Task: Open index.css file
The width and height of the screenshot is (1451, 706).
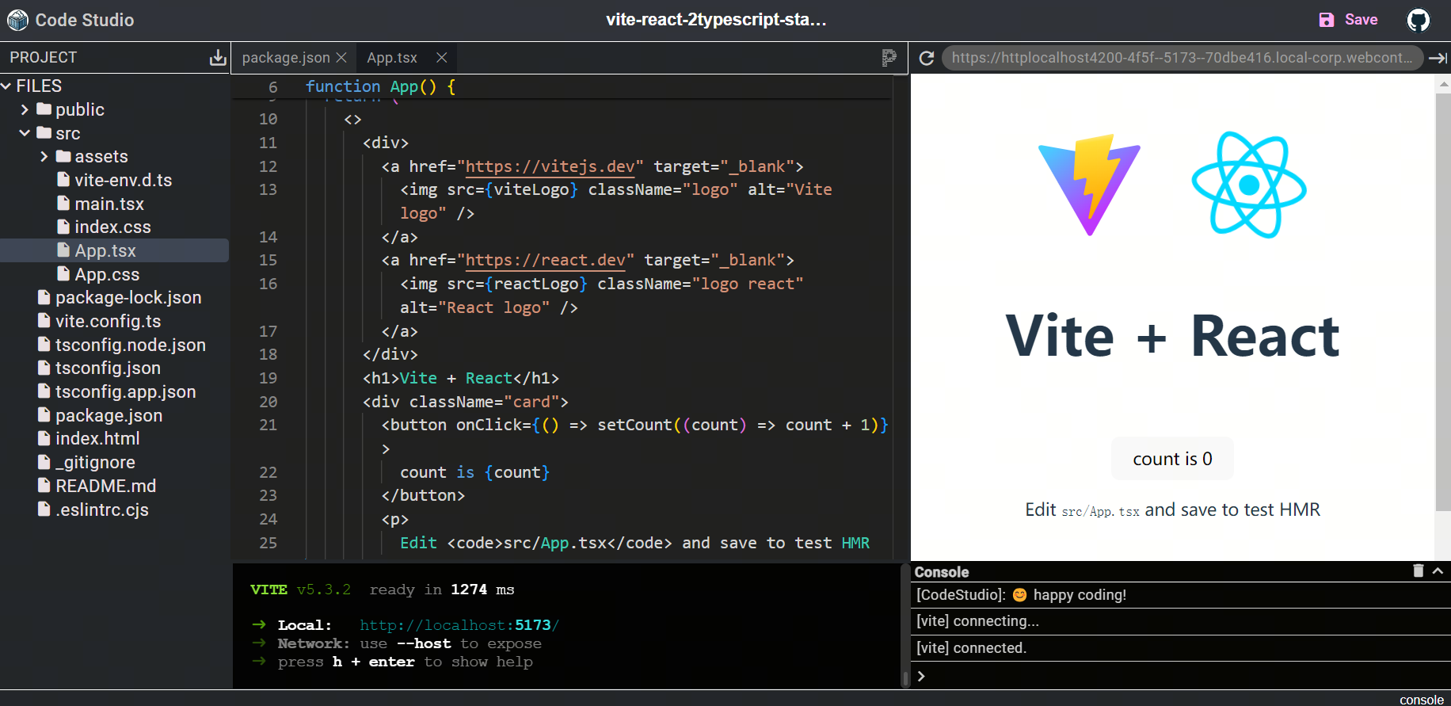Action: click(112, 227)
